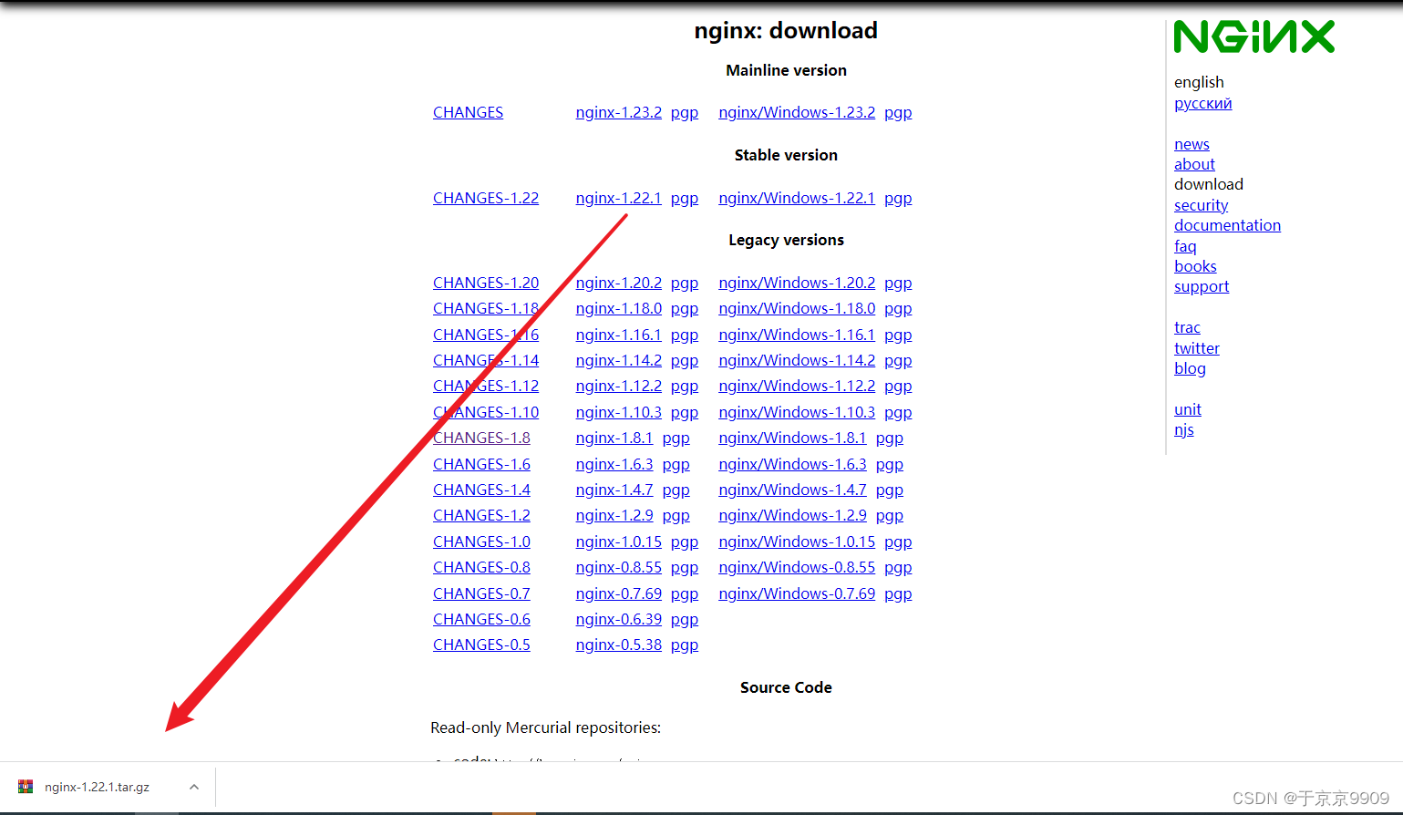1403x815 pixels.
Task: Open the nginx twitter link
Action: 1196,347
